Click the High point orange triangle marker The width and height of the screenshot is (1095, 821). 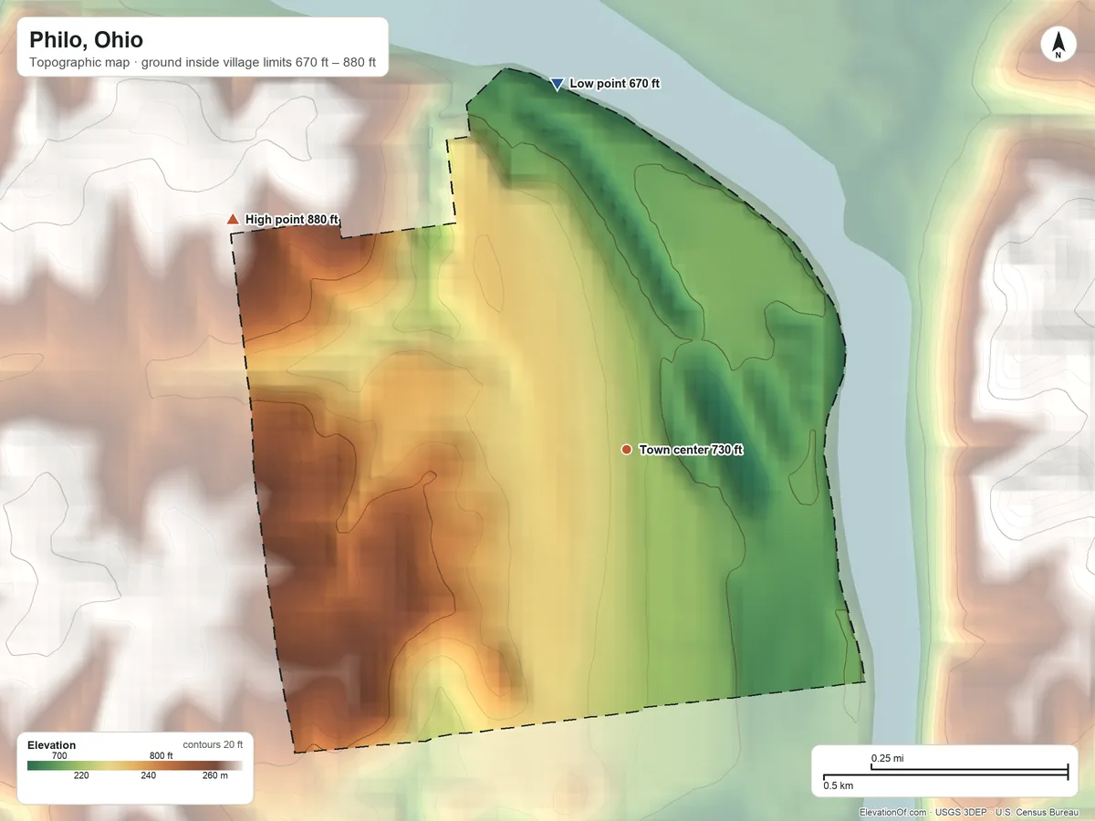click(x=233, y=219)
